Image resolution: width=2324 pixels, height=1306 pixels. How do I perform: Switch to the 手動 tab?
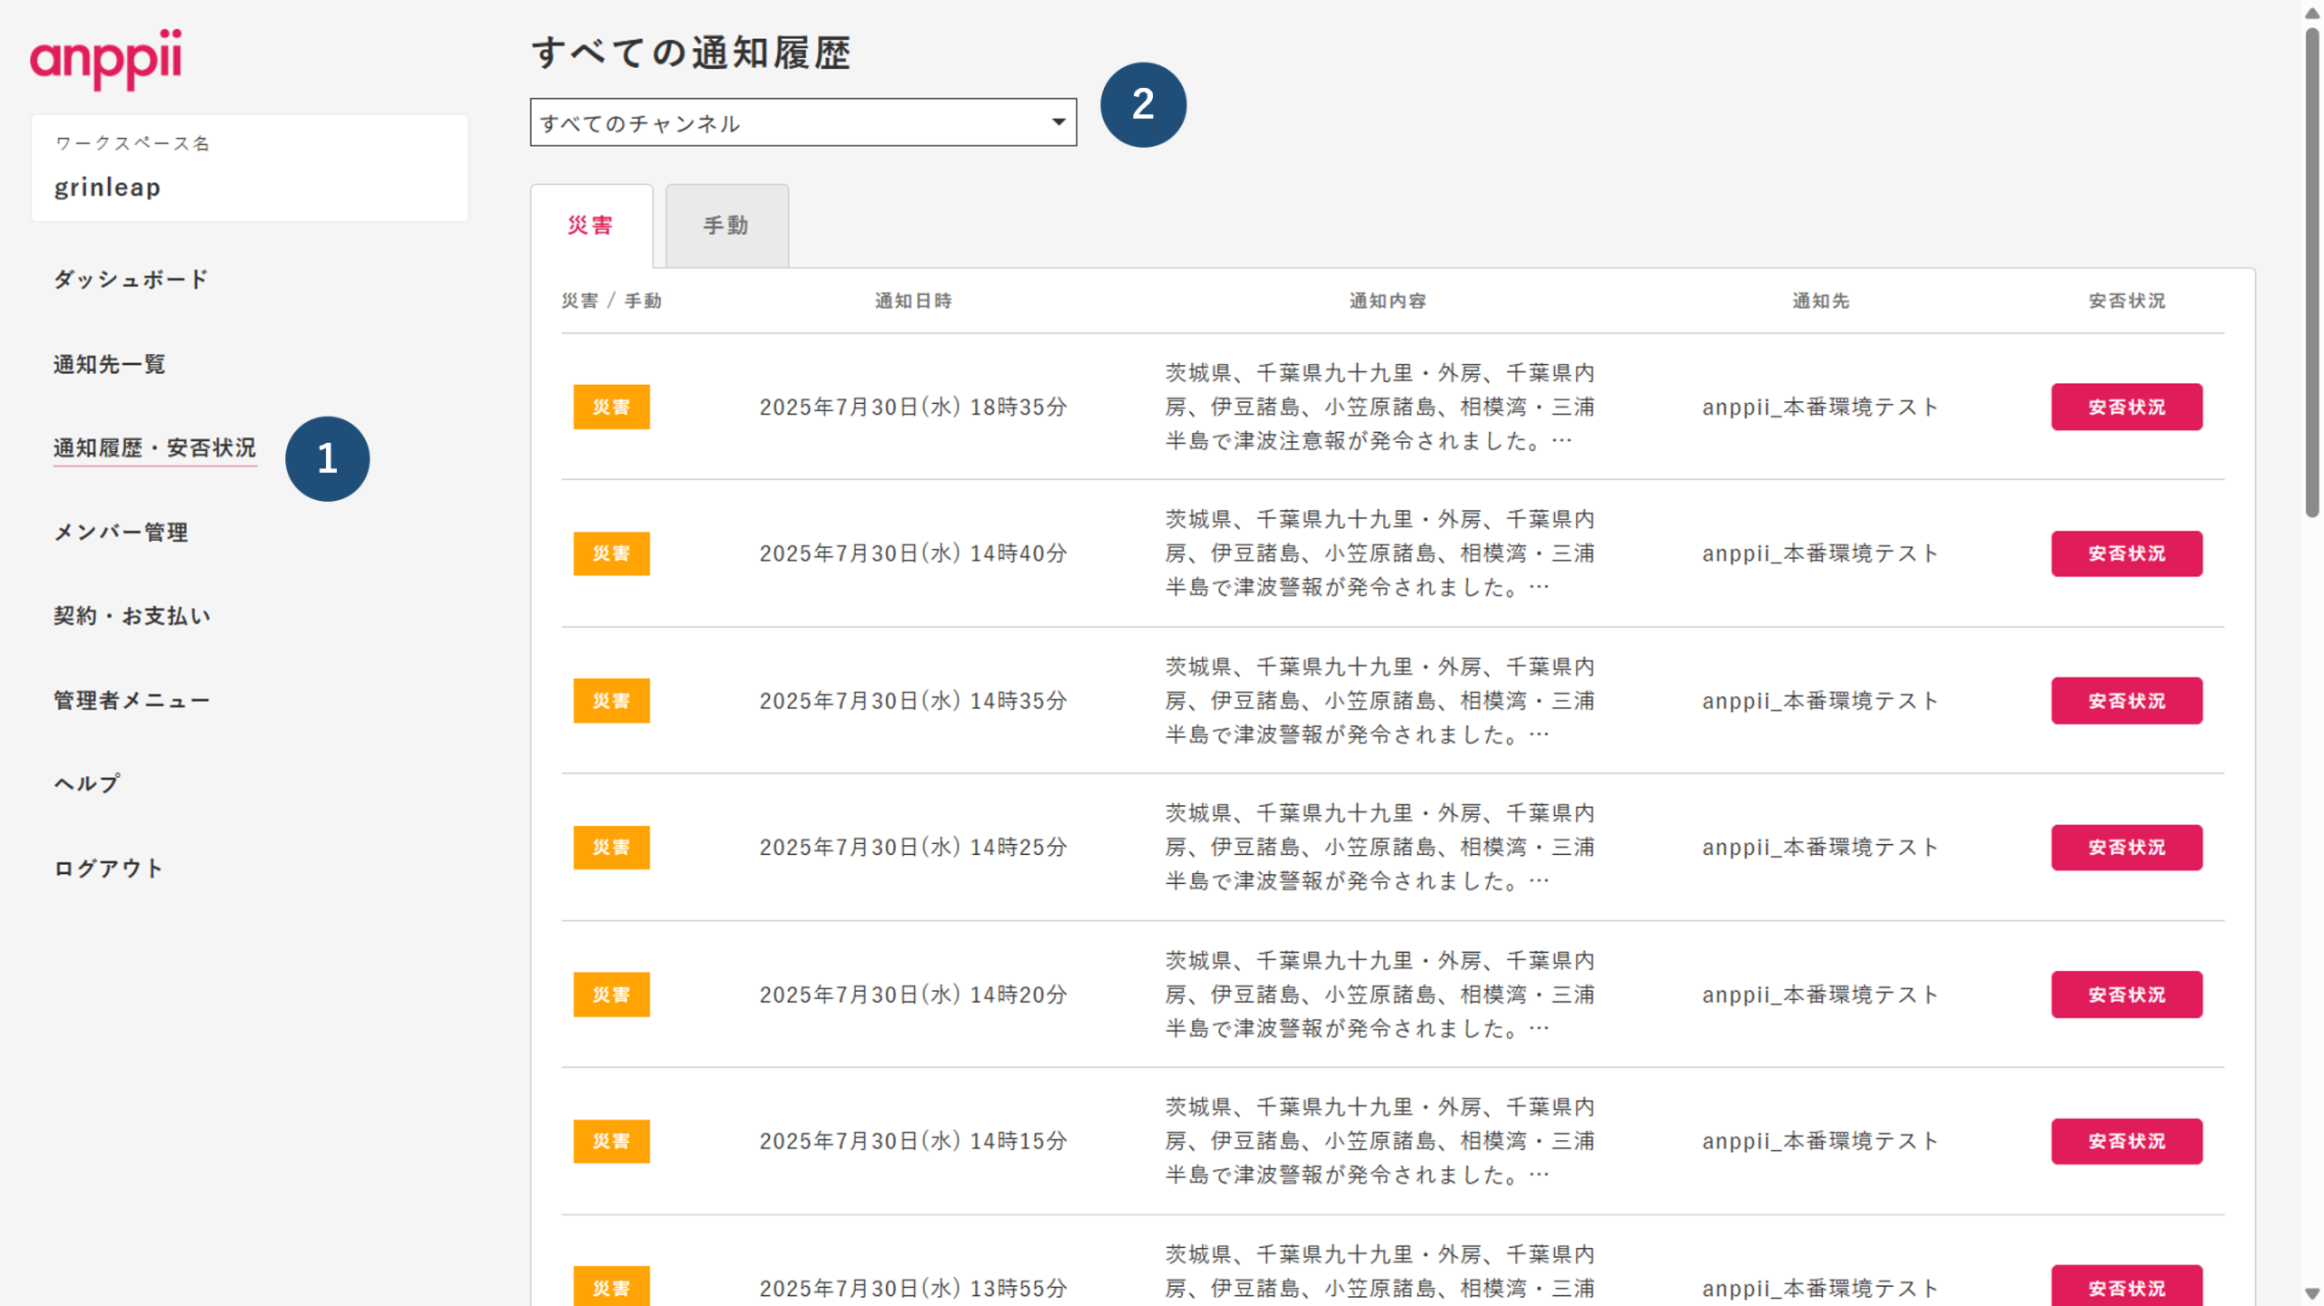point(726,225)
